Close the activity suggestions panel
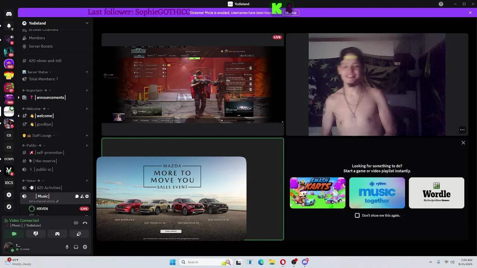The image size is (477, 268). 463,143
